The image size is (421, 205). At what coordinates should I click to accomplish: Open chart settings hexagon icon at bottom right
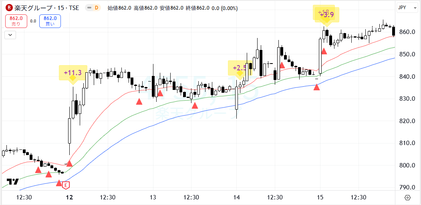407,197
